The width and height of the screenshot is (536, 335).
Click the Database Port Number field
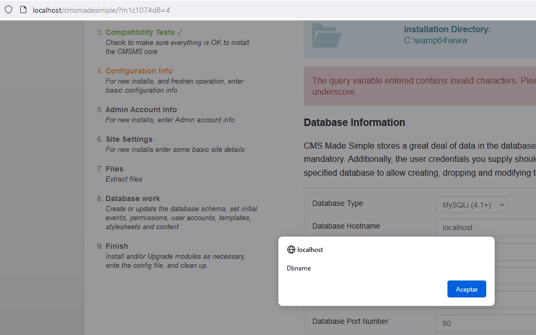point(486,323)
